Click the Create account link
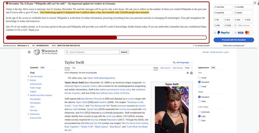The width and height of the screenshot is (259, 133). 216,52
